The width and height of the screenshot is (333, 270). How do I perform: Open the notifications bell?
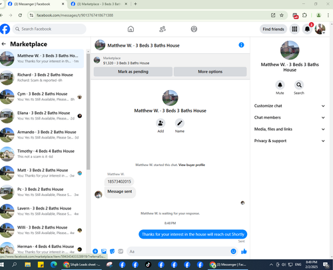[x=307, y=29]
